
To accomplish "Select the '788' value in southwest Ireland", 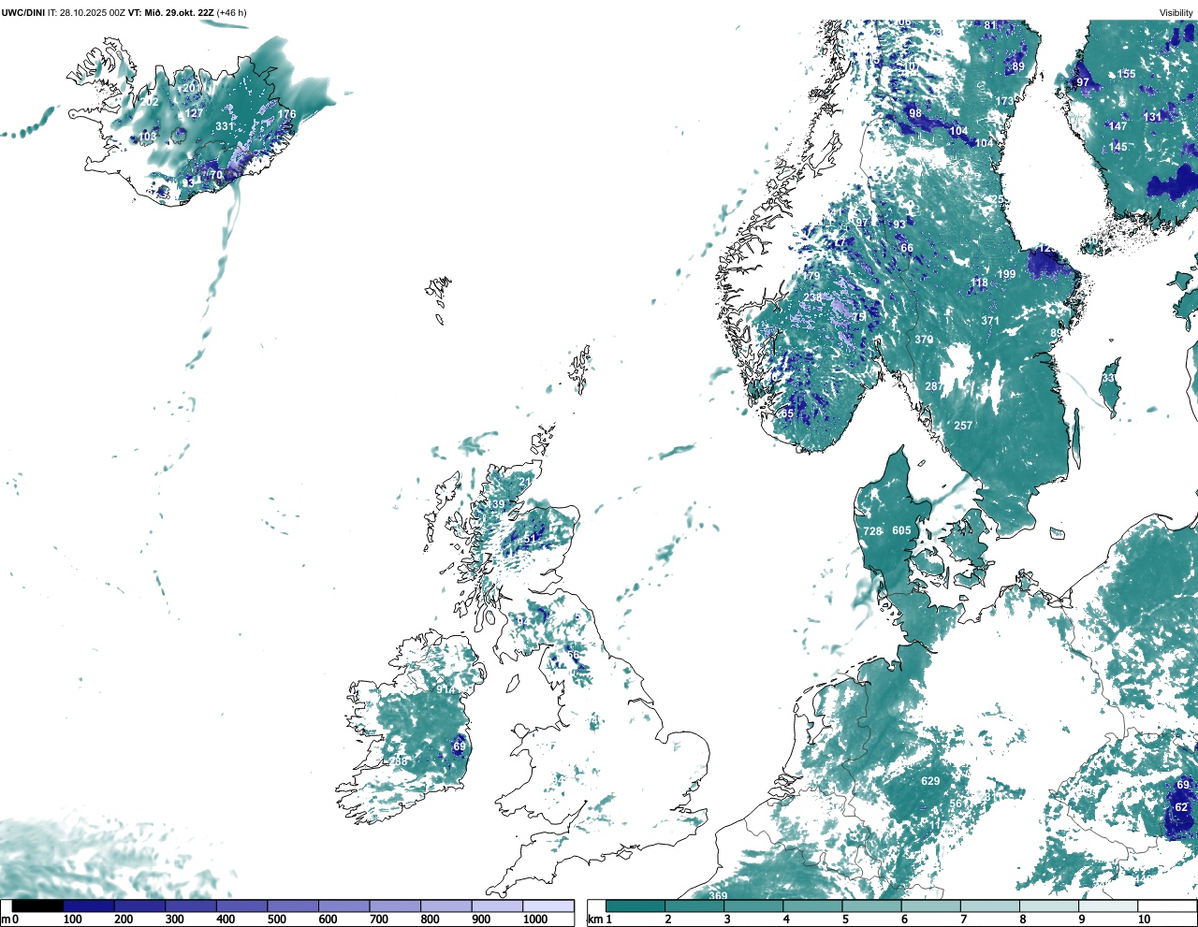I will (x=399, y=761).
